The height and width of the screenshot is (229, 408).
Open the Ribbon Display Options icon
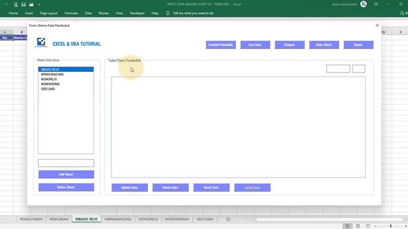(x=376, y=4)
